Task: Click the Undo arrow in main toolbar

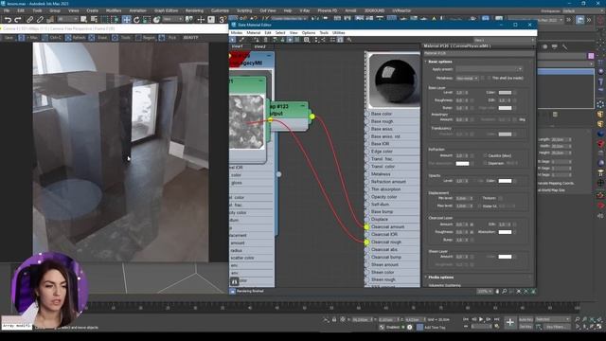Action: coord(8,19)
